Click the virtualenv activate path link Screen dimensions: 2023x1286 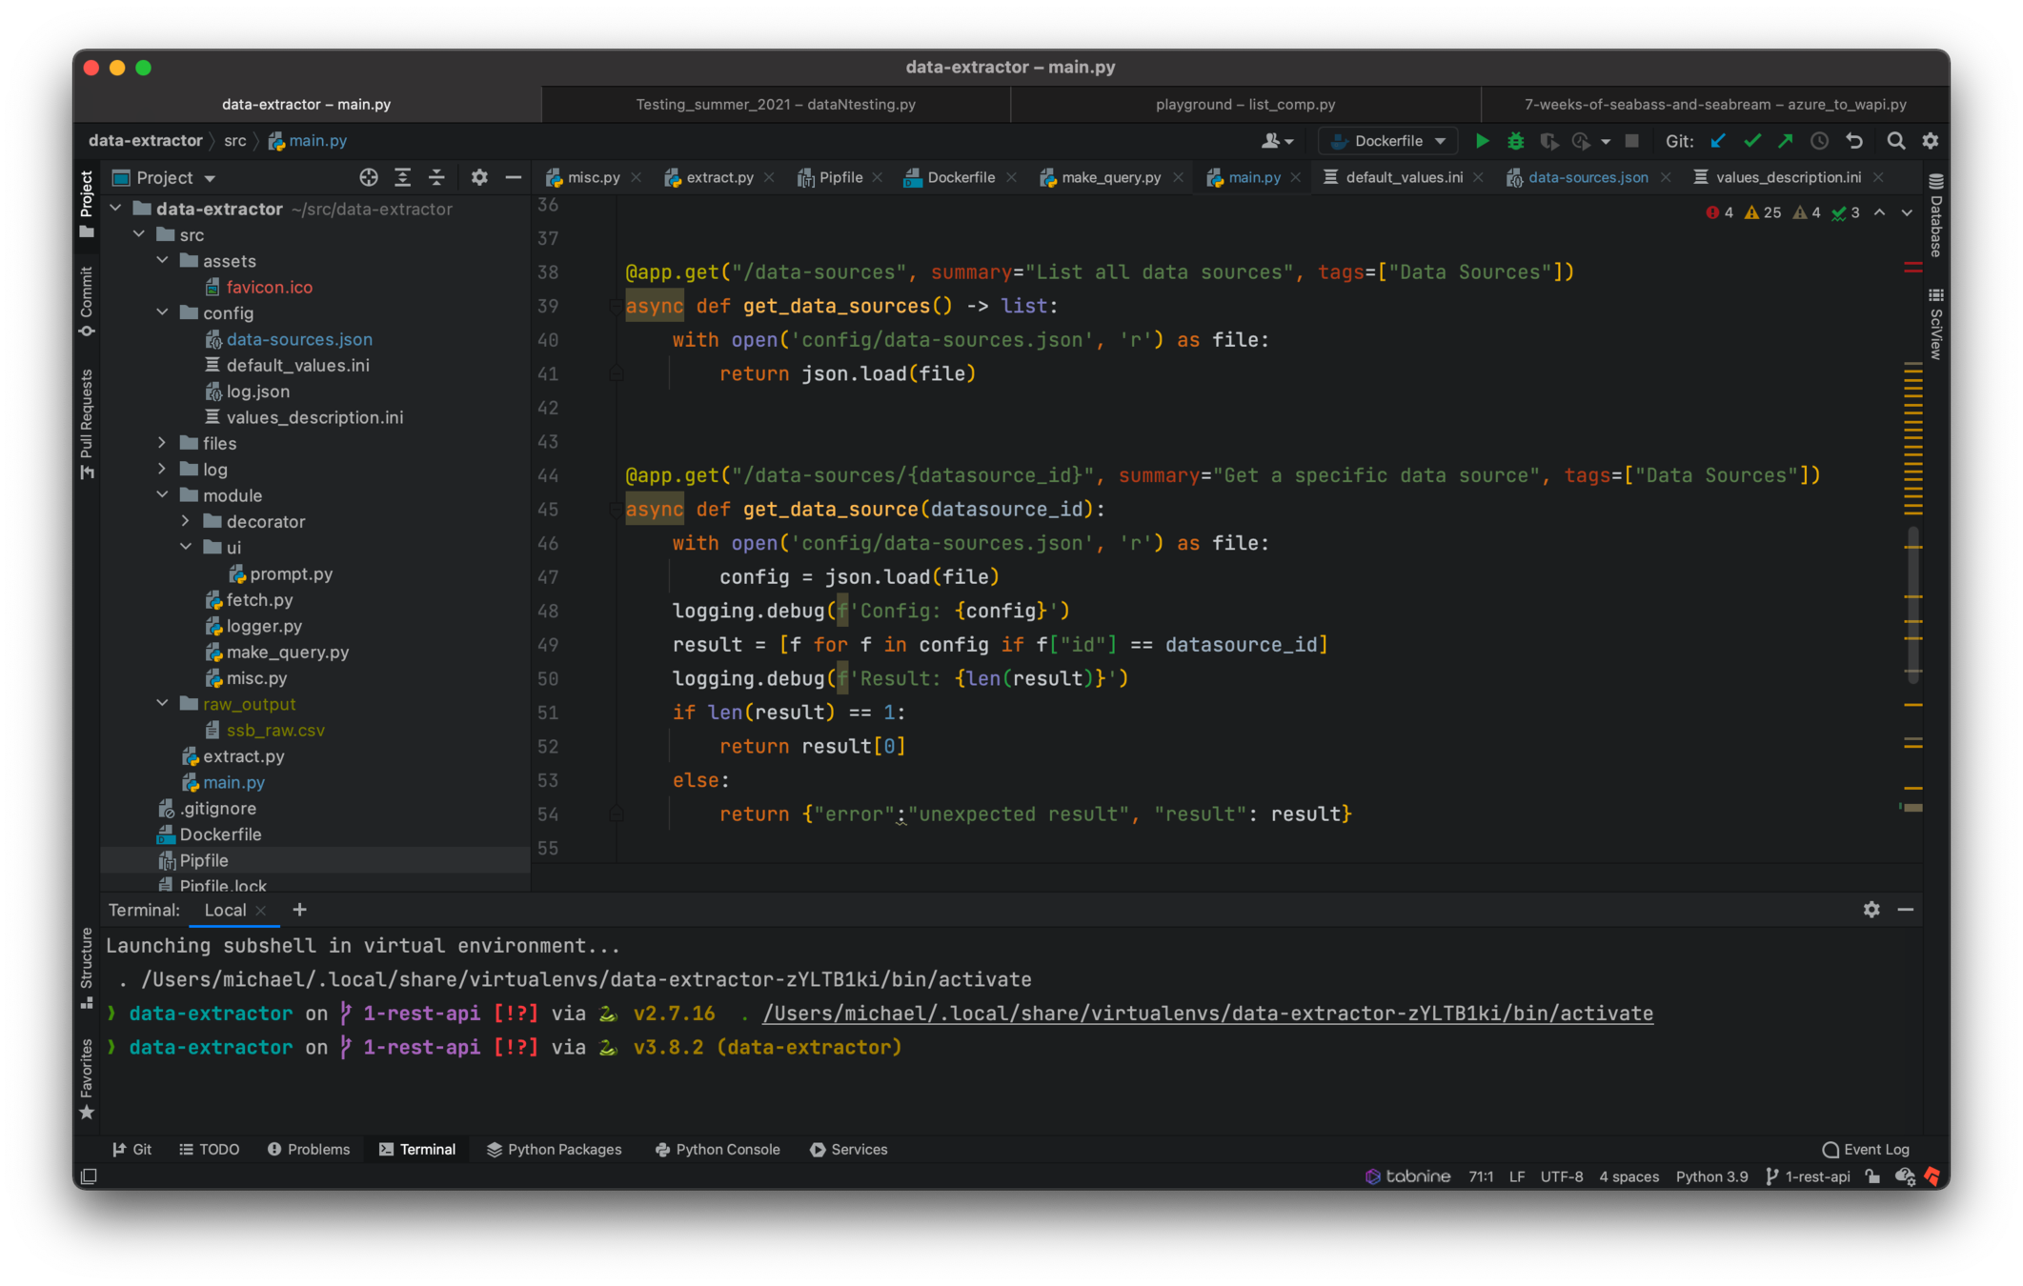tap(1207, 1014)
